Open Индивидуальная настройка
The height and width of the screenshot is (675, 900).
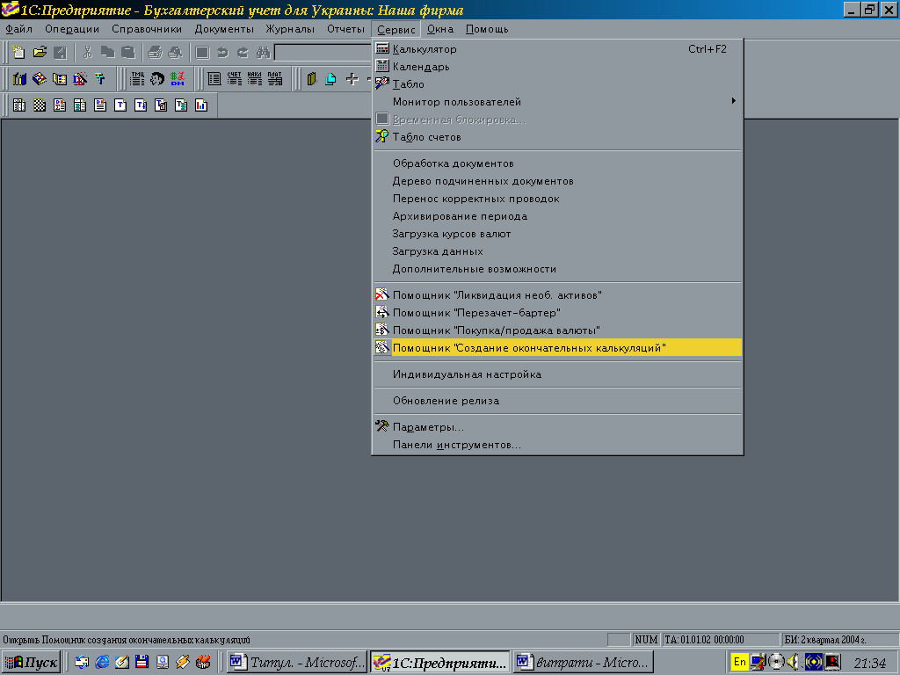[x=557, y=374]
